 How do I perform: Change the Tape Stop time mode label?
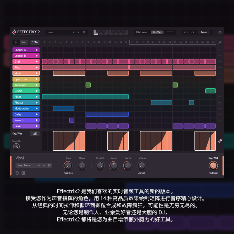68,173
